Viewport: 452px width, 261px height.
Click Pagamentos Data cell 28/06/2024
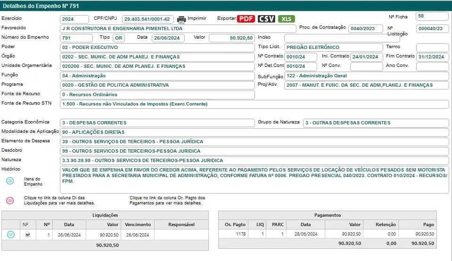pyautogui.click(x=305, y=234)
